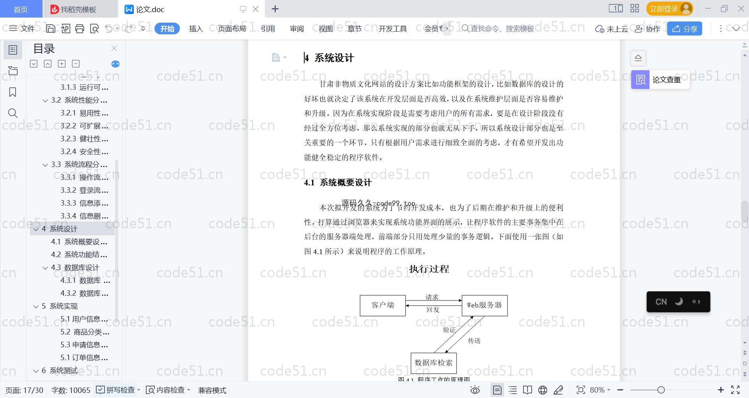Click the 分享 share button
This screenshot has width=749, height=398.
[x=685, y=28]
